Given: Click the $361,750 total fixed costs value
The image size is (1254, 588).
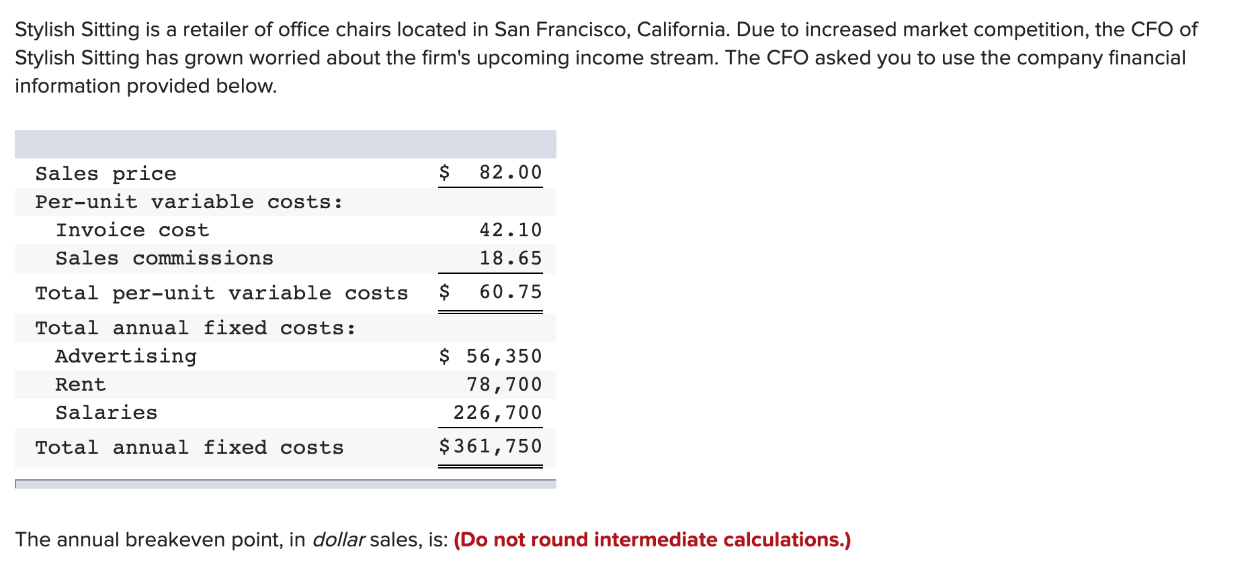Looking at the screenshot, I should 497,446.
